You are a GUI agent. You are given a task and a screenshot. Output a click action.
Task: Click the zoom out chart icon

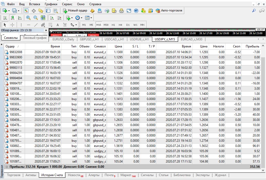(35, 18)
